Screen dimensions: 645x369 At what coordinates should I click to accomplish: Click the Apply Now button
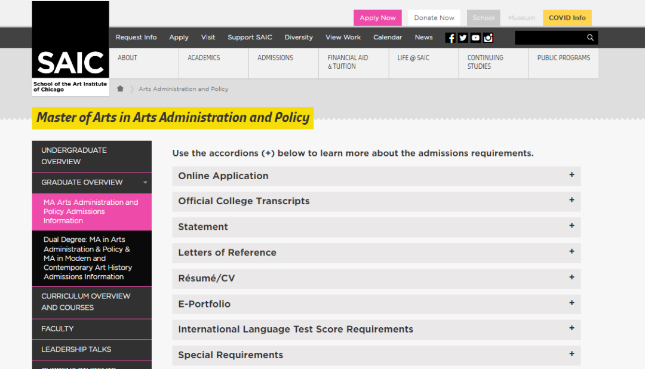[x=377, y=18]
